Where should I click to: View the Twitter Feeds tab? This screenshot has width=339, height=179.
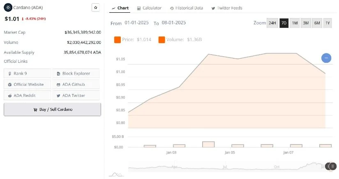click(227, 8)
